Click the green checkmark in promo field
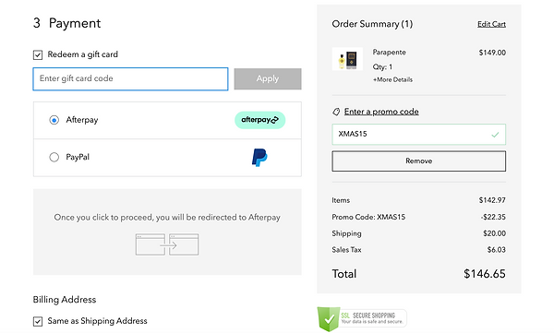The height and width of the screenshot is (333, 554). click(495, 135)
